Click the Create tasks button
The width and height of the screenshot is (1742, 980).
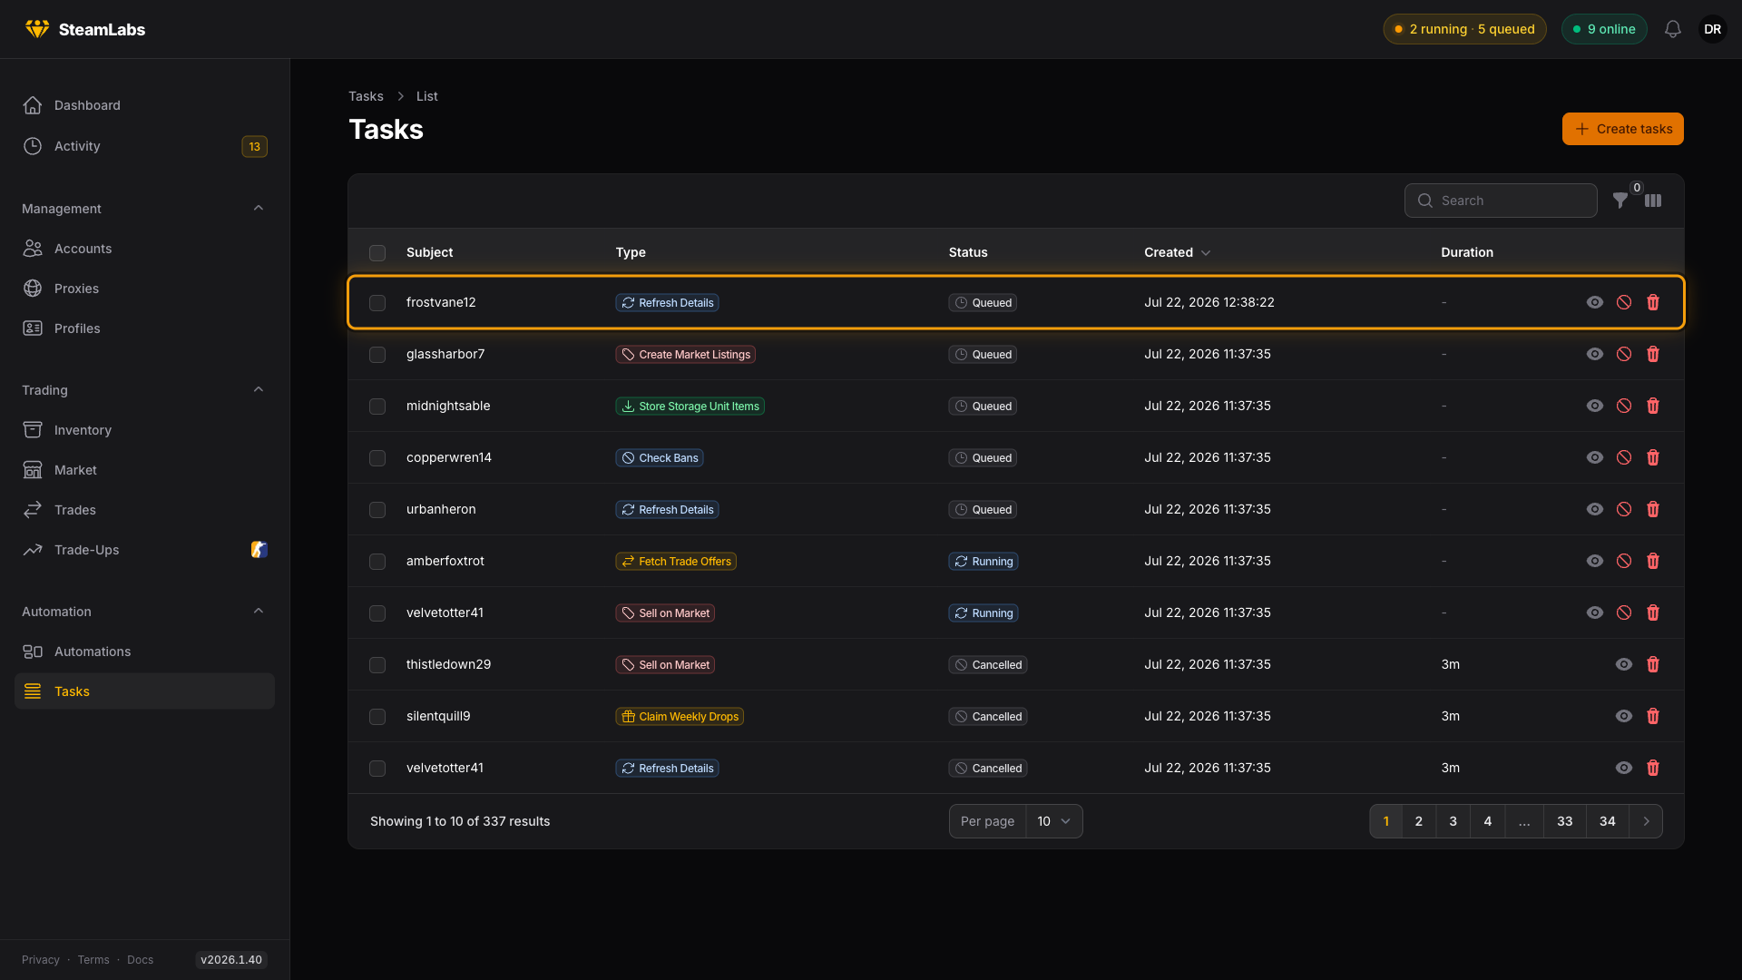[1622, 129]
